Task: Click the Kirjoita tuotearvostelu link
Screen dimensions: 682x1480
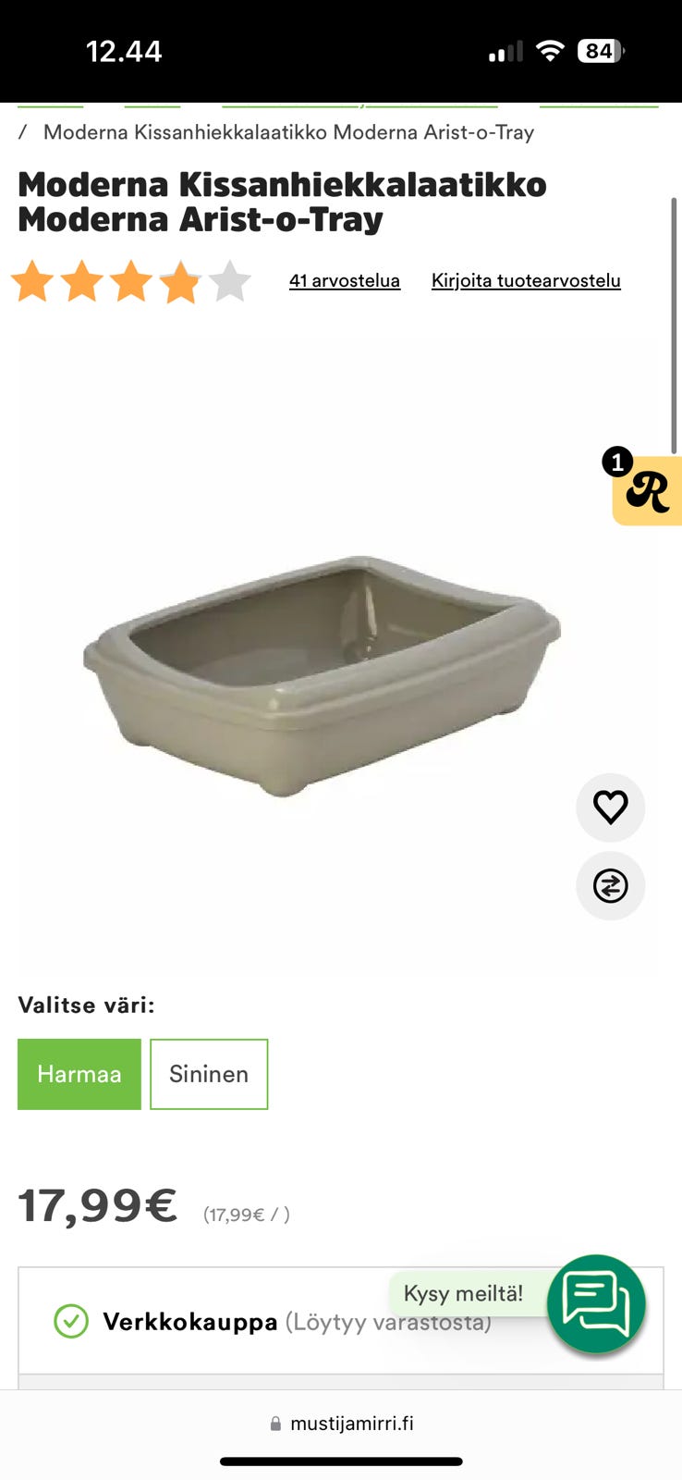Action: point(526,280)
